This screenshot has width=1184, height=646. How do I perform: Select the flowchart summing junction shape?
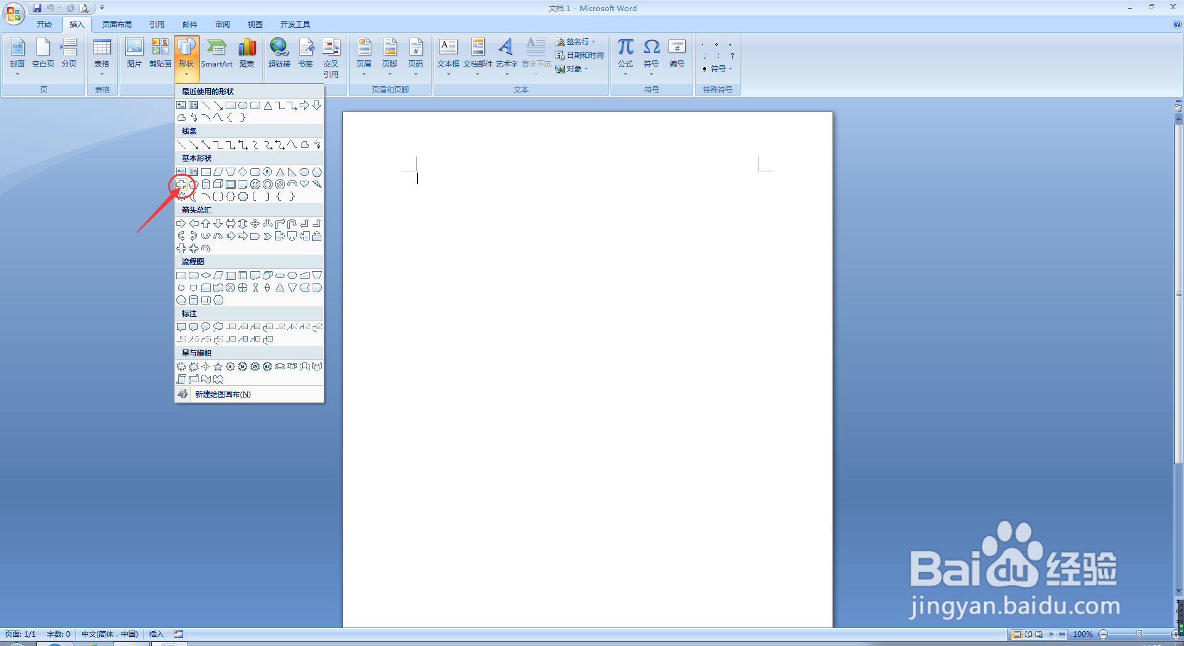(231, 288)
